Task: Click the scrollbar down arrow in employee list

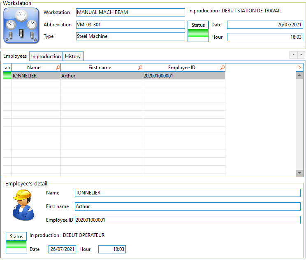Action: coord(299,173)
